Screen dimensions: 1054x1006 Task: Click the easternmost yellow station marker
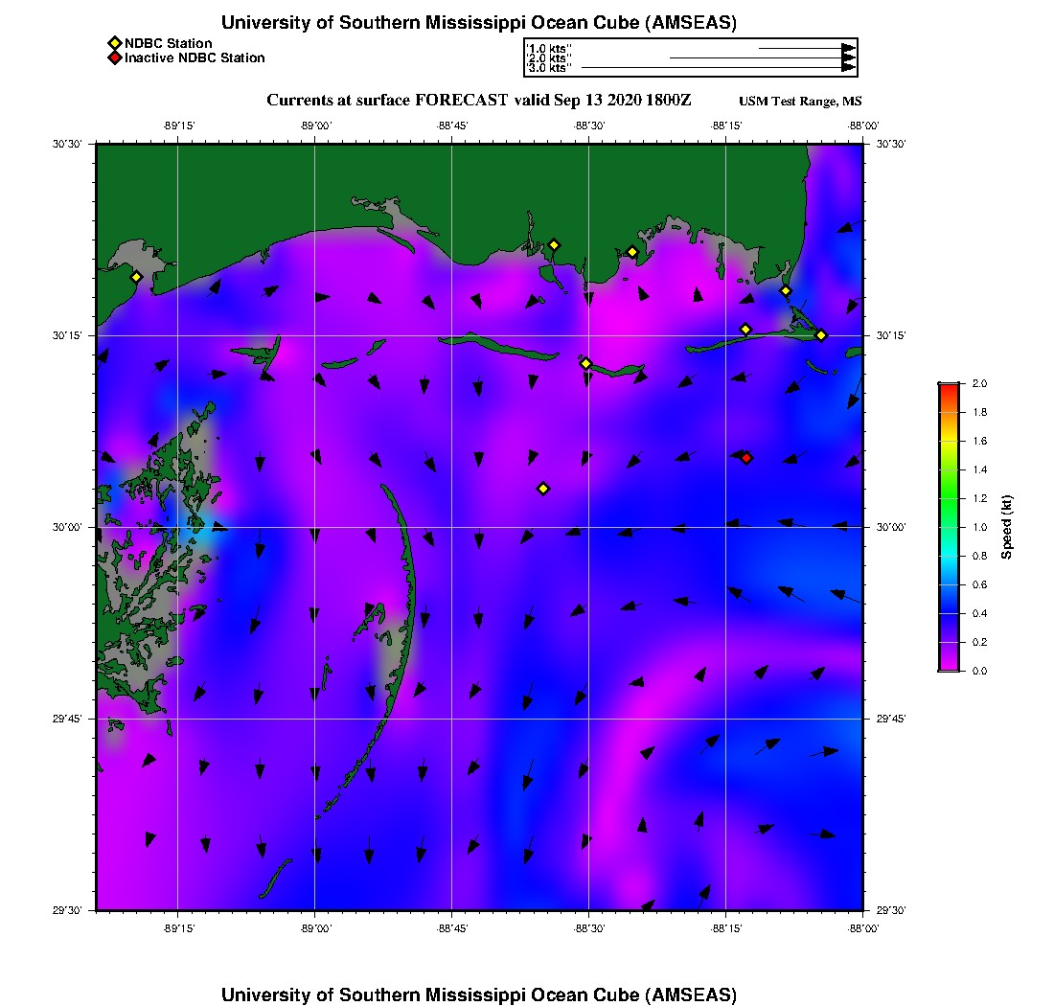coord(821,334)
